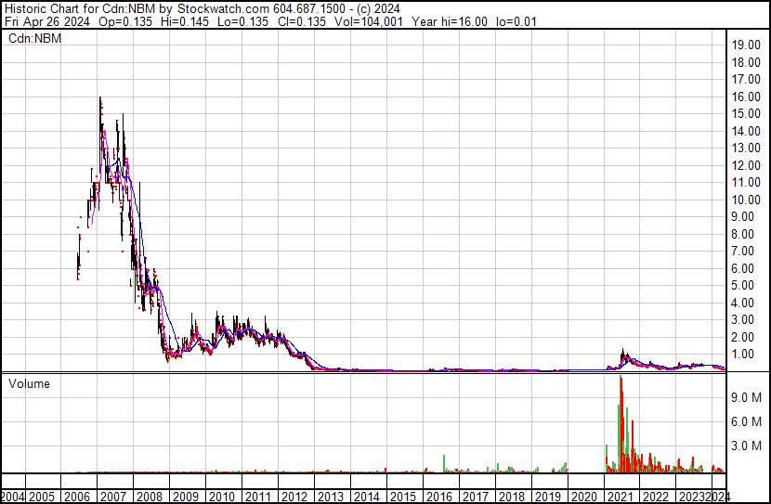Select the date 'Fri Apr 26 2024'
Image resolution: width=771 pixels, height=504 pixels.
pos(47,21)
